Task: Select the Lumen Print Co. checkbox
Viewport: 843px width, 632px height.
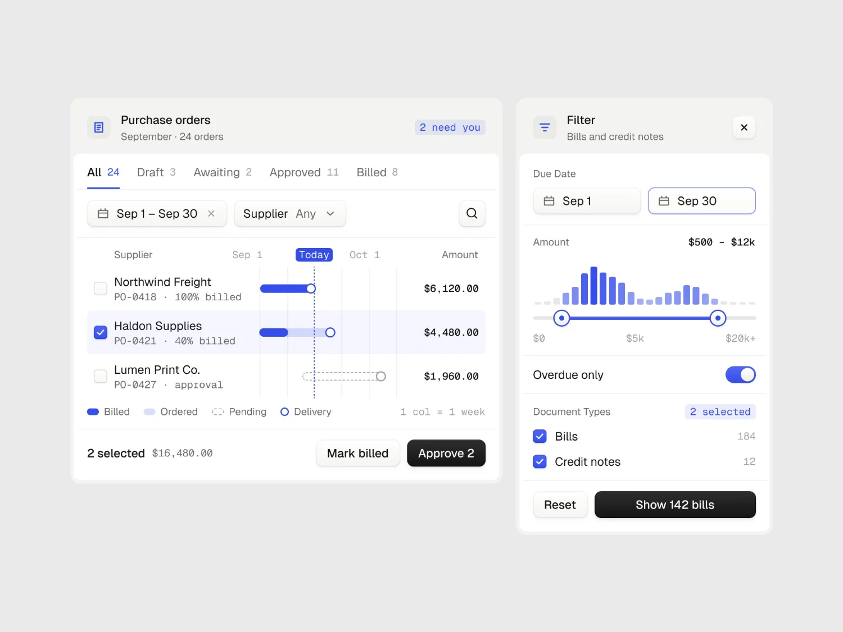Action: tap(101, 376)
